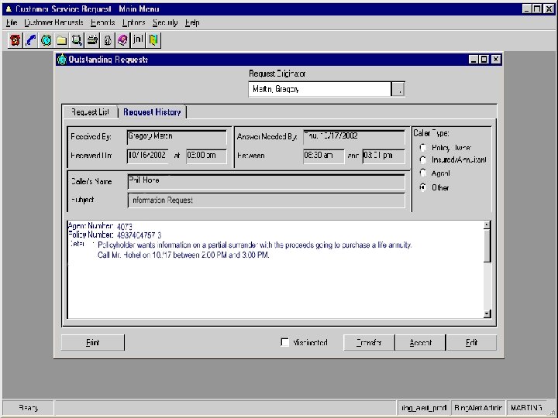Click the Agent Number value 4073
The width and height of the screenshot is (558, 418).
(125, 226)
